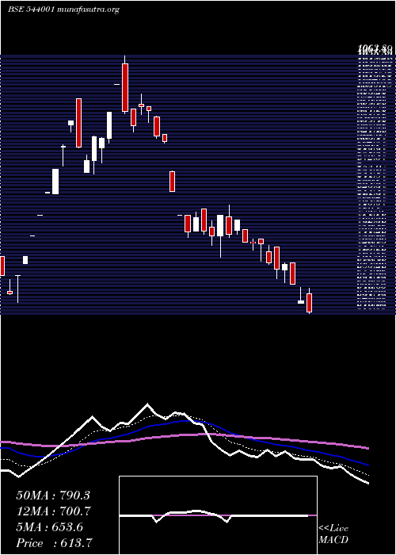
Task: Select the 12MA : 700.7 value
Action: (53, 511)
